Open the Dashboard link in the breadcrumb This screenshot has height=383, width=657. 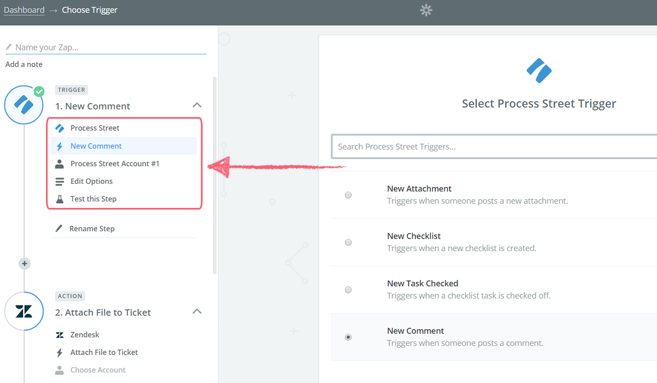pos(24,9)
